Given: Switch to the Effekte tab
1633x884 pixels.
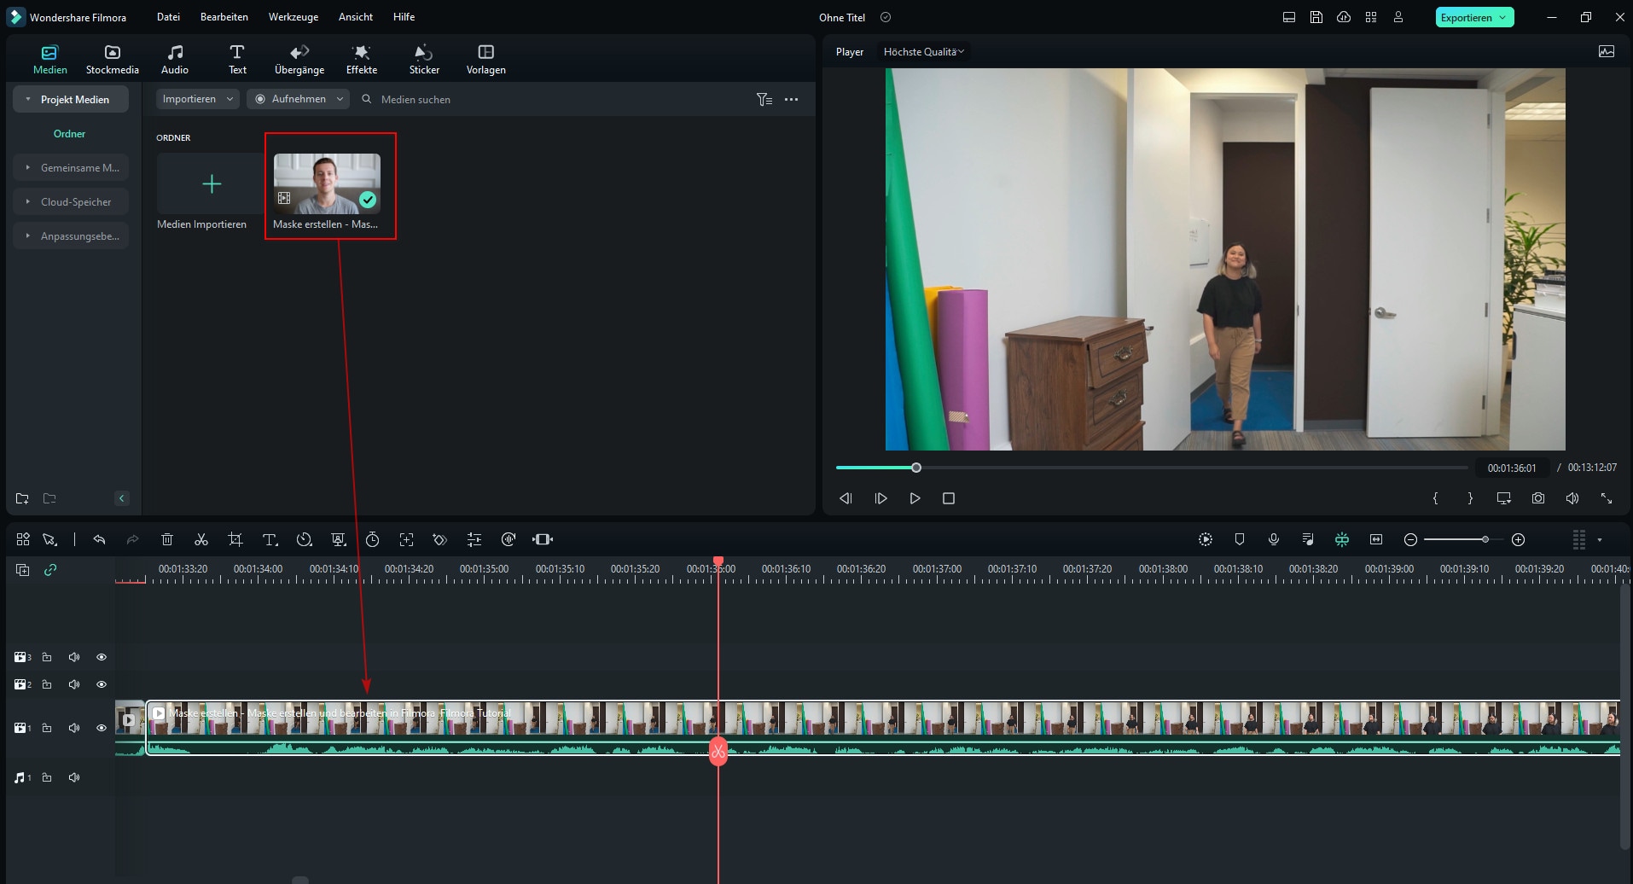Looking at the screenshot, I should click(x=362, y=59).
